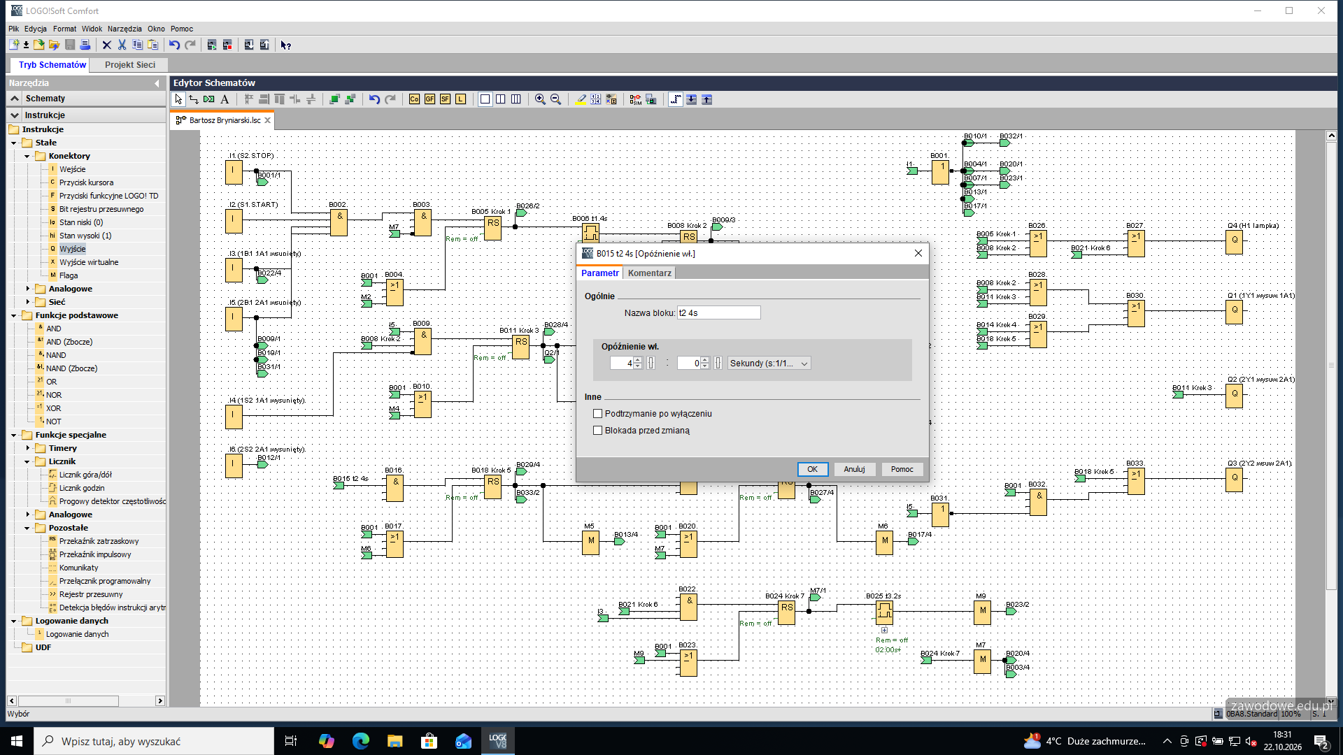Screen dimensions: 1343x755
Task: Click the scissors cut icon
Action: [x=122, y=45]
